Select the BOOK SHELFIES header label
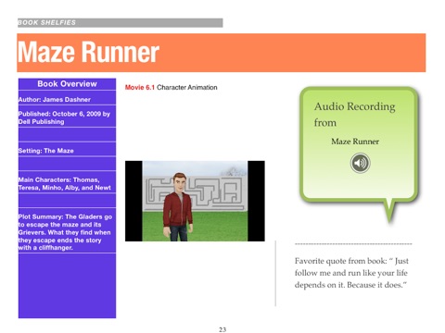The width and height of the screenshot is (445, 333). click(x=46, y=22)
